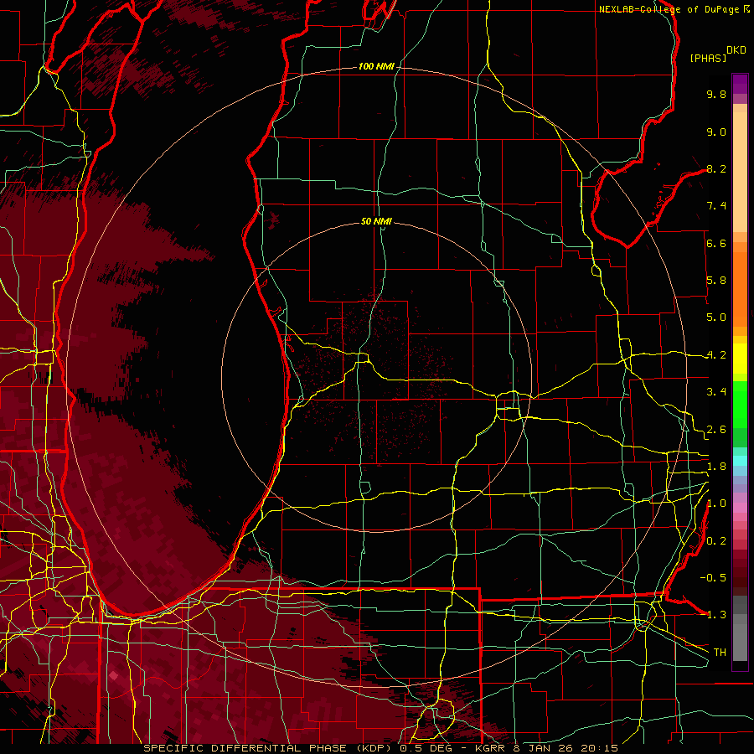Click the TH threshold label
754x754 pixels.
point(720,653)
